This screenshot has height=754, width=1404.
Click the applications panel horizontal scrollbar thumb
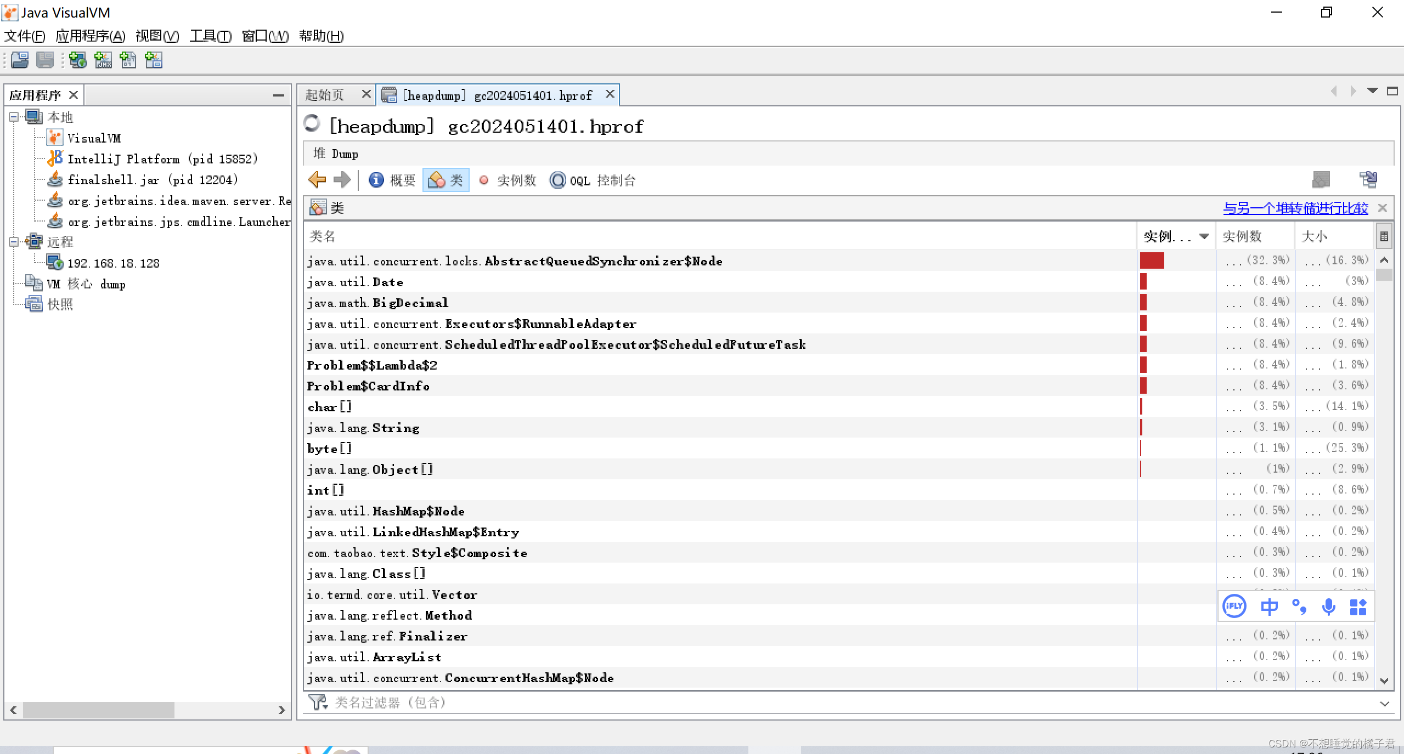pyautogui.click(x=98, y=710)
